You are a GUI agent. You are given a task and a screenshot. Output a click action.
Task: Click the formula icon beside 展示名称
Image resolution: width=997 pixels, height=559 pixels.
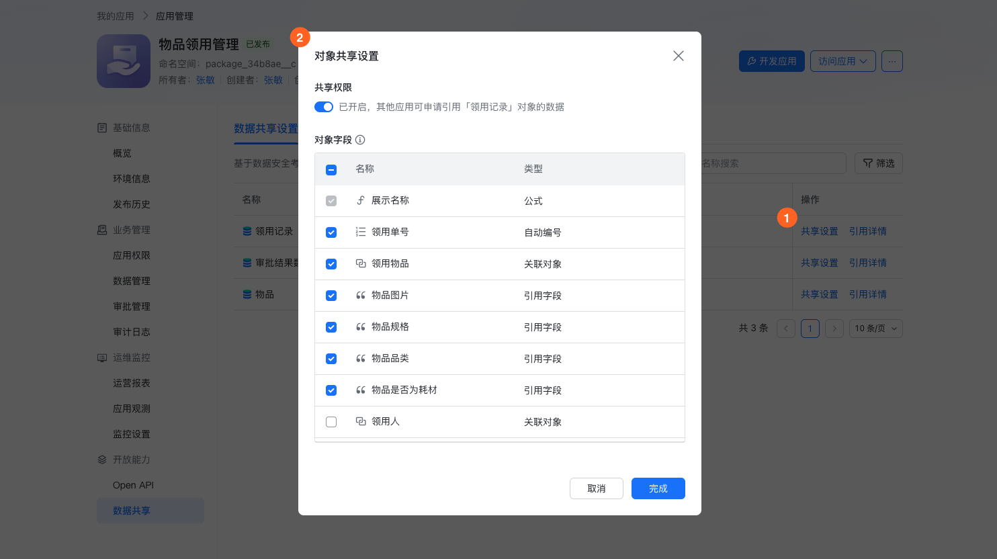tap(361, 200)
